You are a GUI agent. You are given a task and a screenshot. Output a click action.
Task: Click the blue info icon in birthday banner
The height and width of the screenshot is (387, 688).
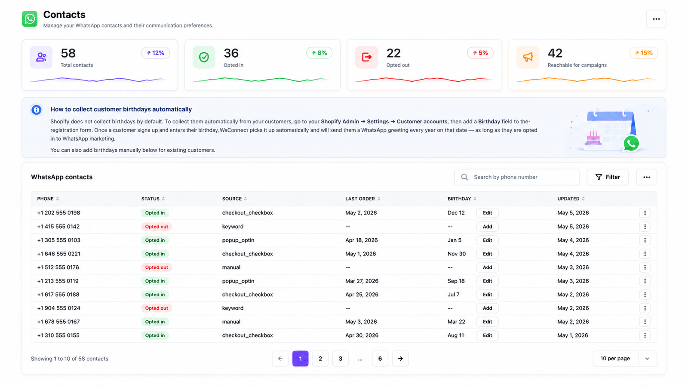tap(37, 110)
